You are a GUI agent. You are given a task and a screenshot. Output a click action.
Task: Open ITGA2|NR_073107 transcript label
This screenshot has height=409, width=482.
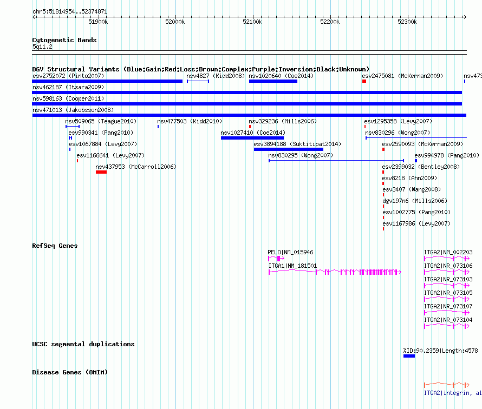448,306
